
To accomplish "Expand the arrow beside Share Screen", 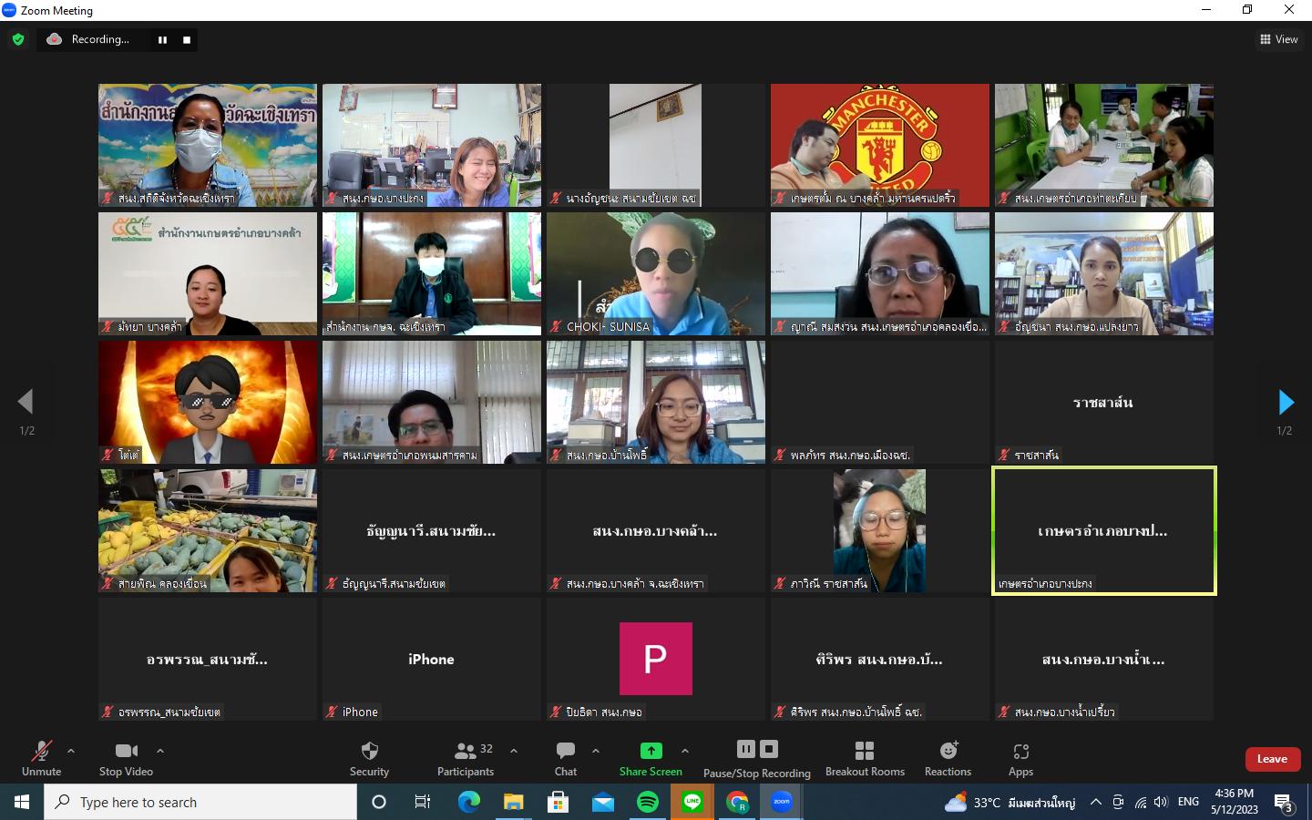I will 685,751.
